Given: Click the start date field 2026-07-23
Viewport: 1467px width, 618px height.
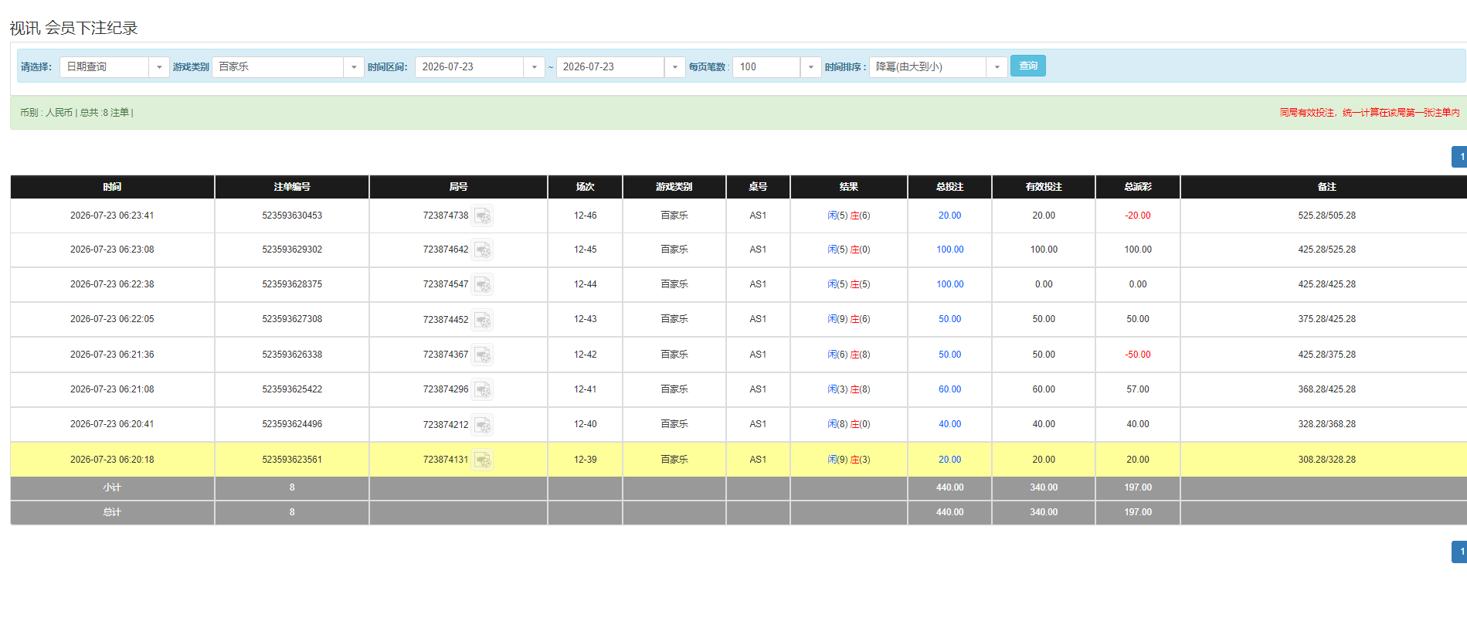Looking at the screenshot, I should click(469, 67).
